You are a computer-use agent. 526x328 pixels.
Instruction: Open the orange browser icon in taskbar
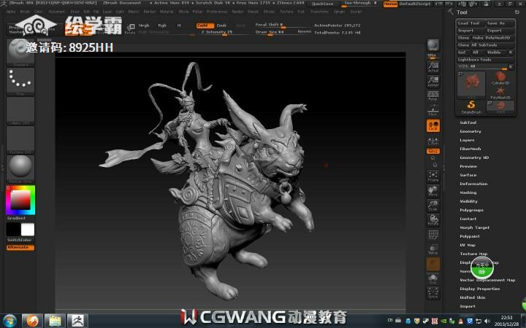tap(33, 321)
